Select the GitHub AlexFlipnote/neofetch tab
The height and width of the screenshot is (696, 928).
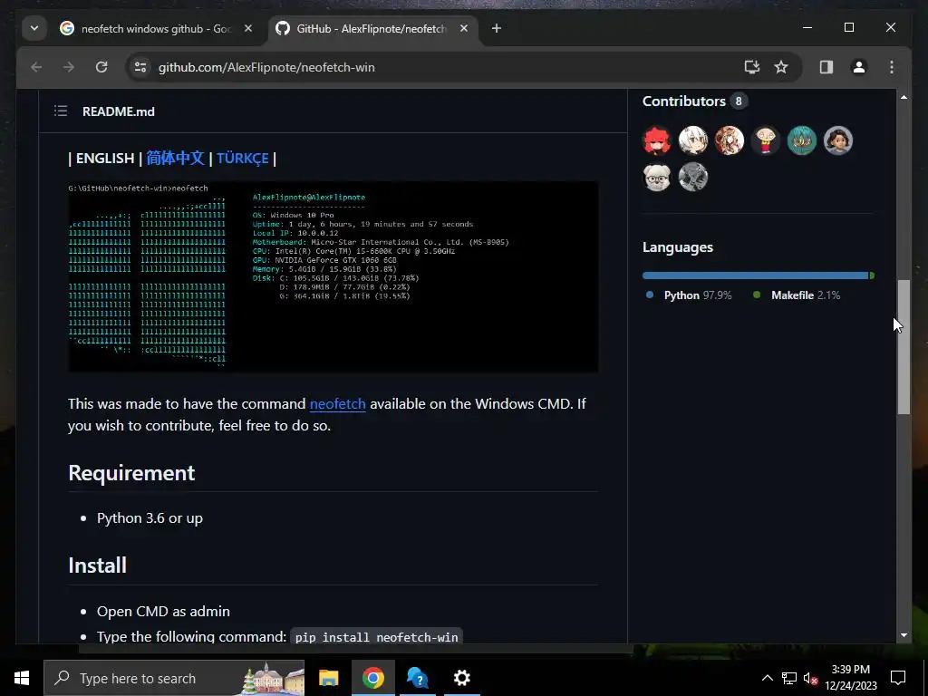point(371,28)
